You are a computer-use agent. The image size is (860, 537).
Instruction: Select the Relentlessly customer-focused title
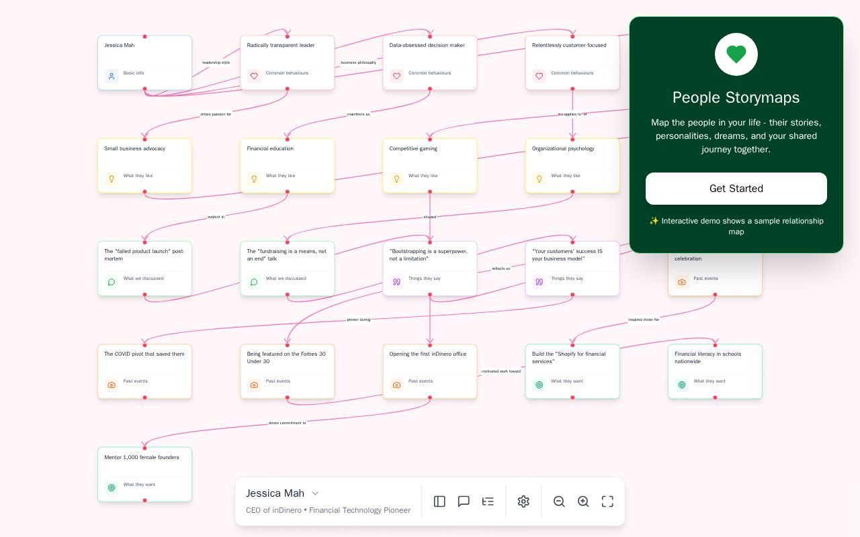tap(569, 46)
